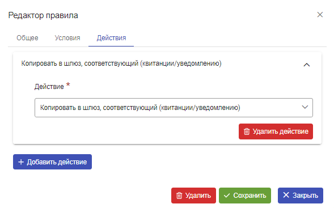Collapse the action panel with the chevron
Viewport: 334px width, 208px height.
pos(307,65)
